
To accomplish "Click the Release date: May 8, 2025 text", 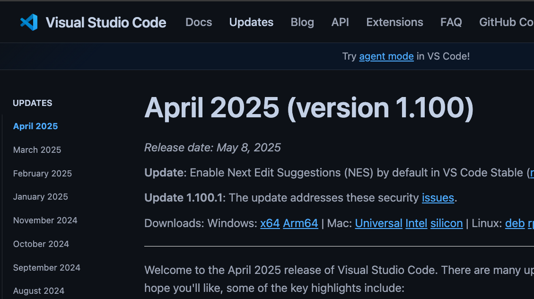I will (x=212, y=148).
